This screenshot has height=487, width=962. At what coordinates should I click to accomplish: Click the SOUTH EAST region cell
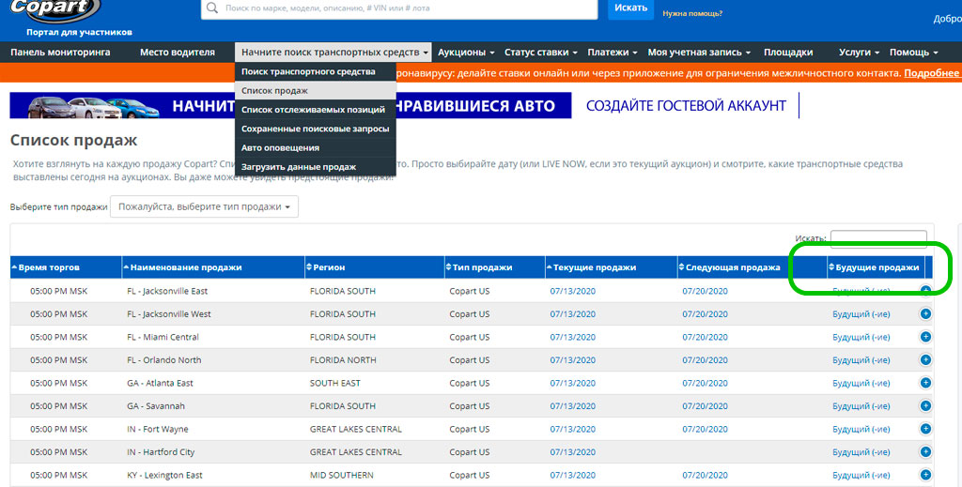click(335, 383)
